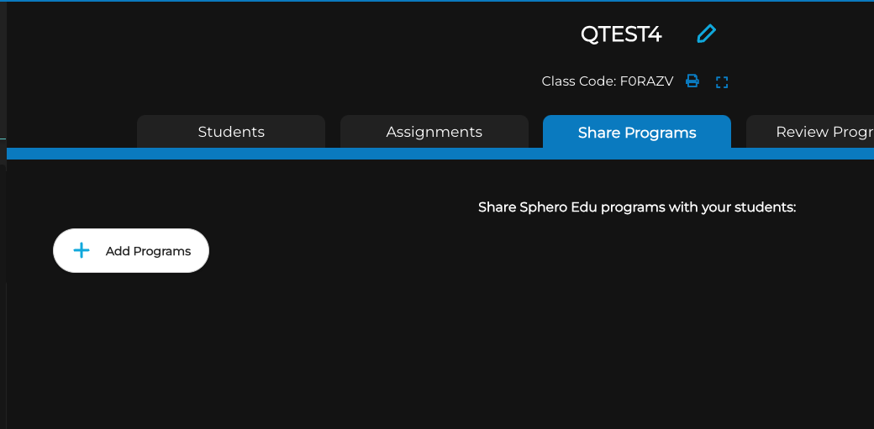The image size is (874, 429).
Task: Click the dark sidebar strip at left edge
Action: click(3, 215)
